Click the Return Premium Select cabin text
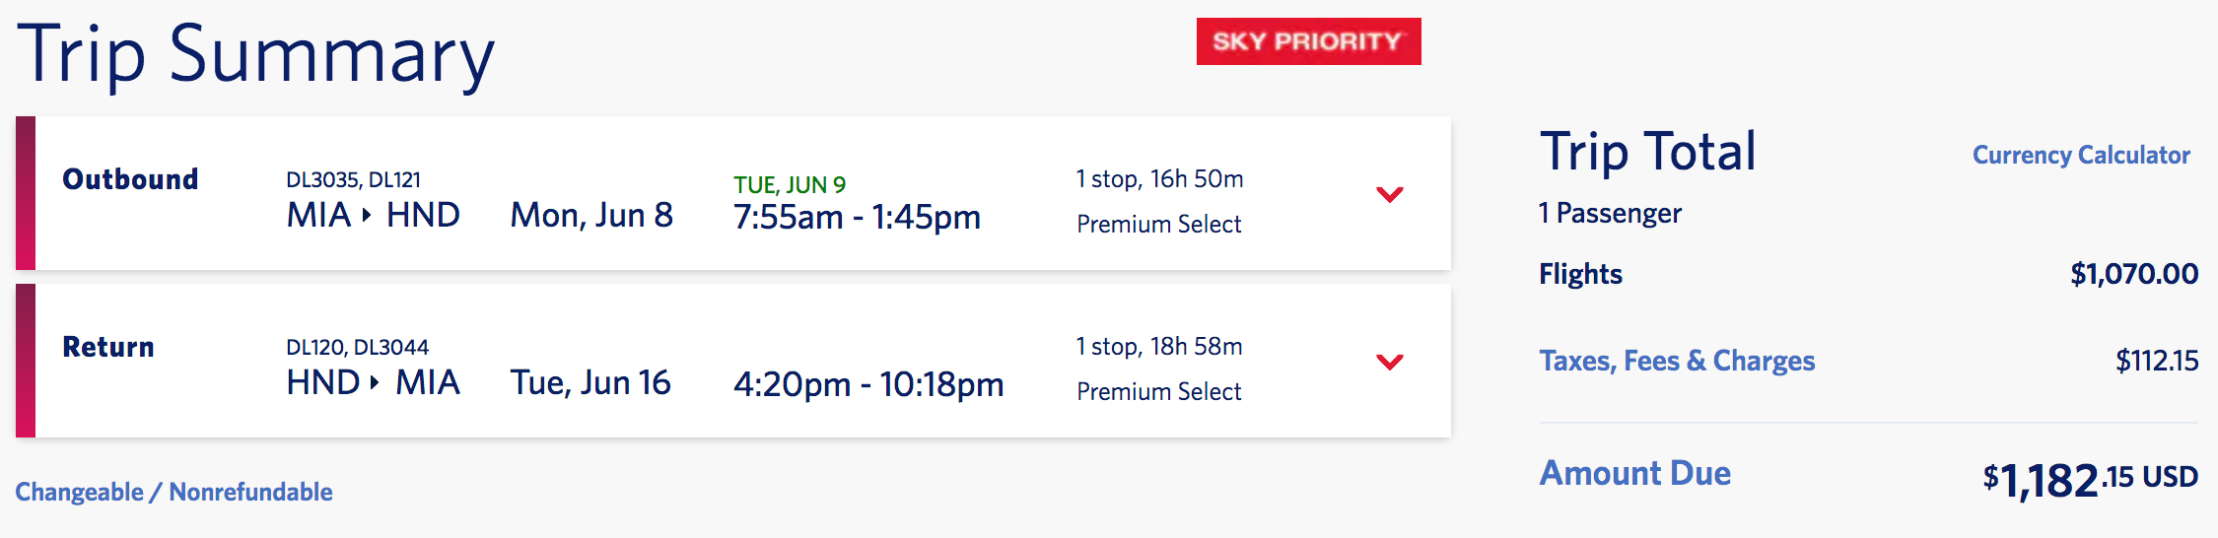Image resolution: width=2218 pixels, height=538 pixels. 1158,392
